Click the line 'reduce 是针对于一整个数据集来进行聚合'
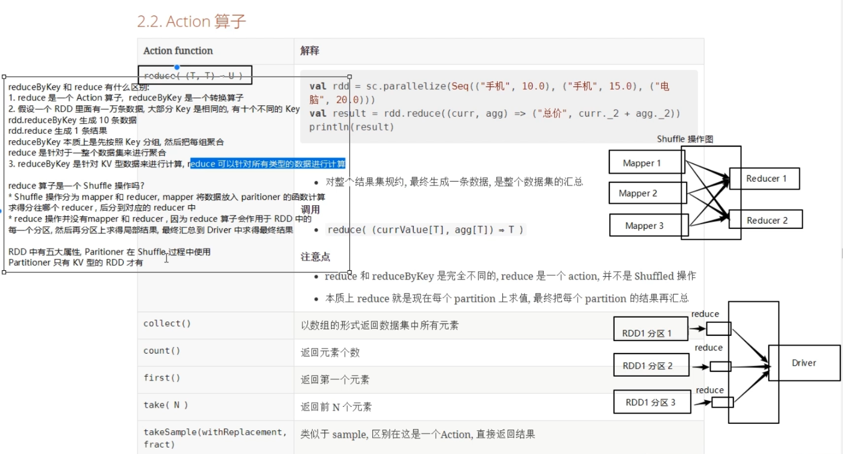This screenshot has height=454, width=843. tap(87, 153)
